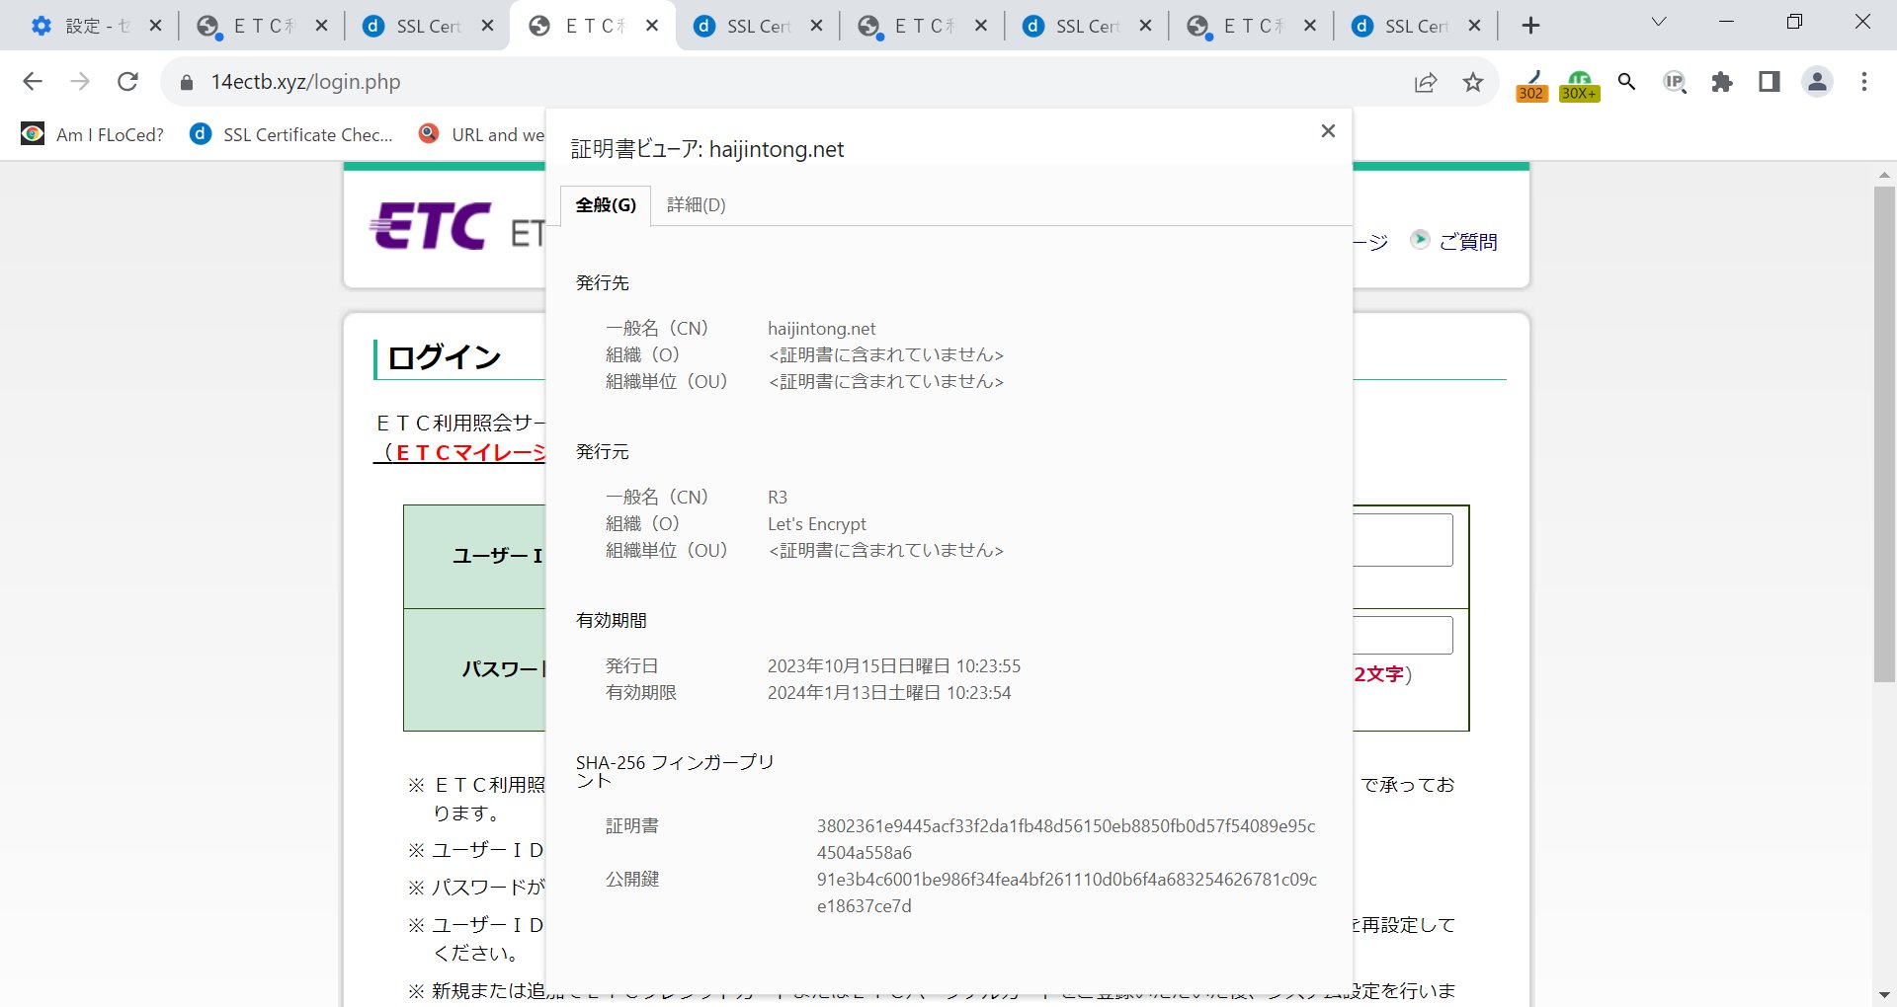Viewport: 1897px width, 1007px height.
Task: Open site security lock icon
Action: click(187, 83)
